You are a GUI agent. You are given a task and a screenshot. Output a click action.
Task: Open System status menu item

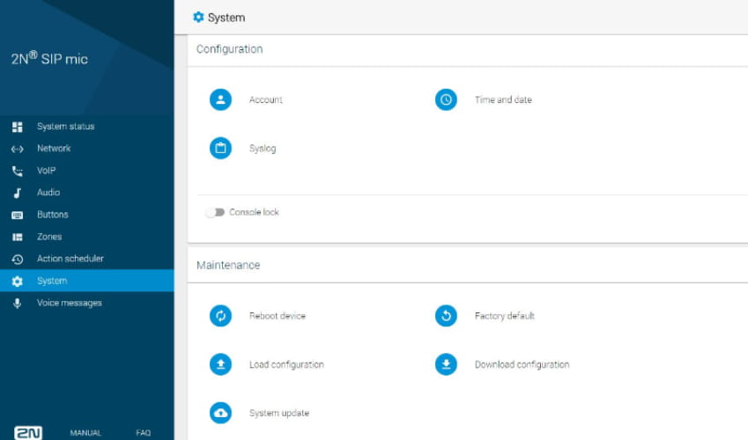[87, 127]
